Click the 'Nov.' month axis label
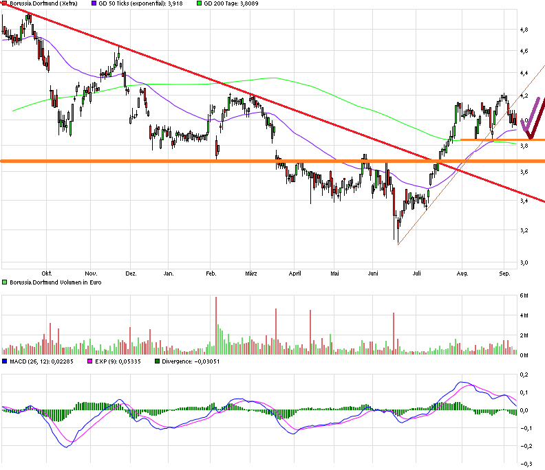This screenshot has height=470, width=545. click(x=91, y=273)
